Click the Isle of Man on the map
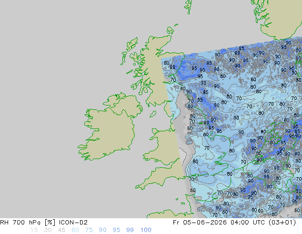This screenshot has width=302, height=234. pyautogui.click(x=153, y=114)
